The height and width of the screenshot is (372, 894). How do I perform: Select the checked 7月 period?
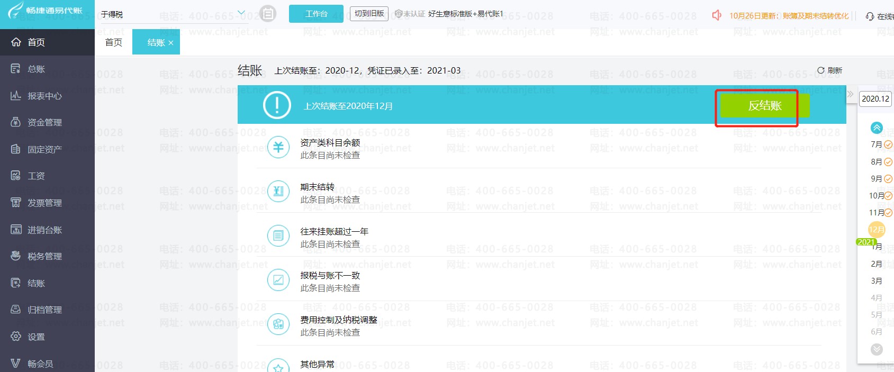(881, 144)
